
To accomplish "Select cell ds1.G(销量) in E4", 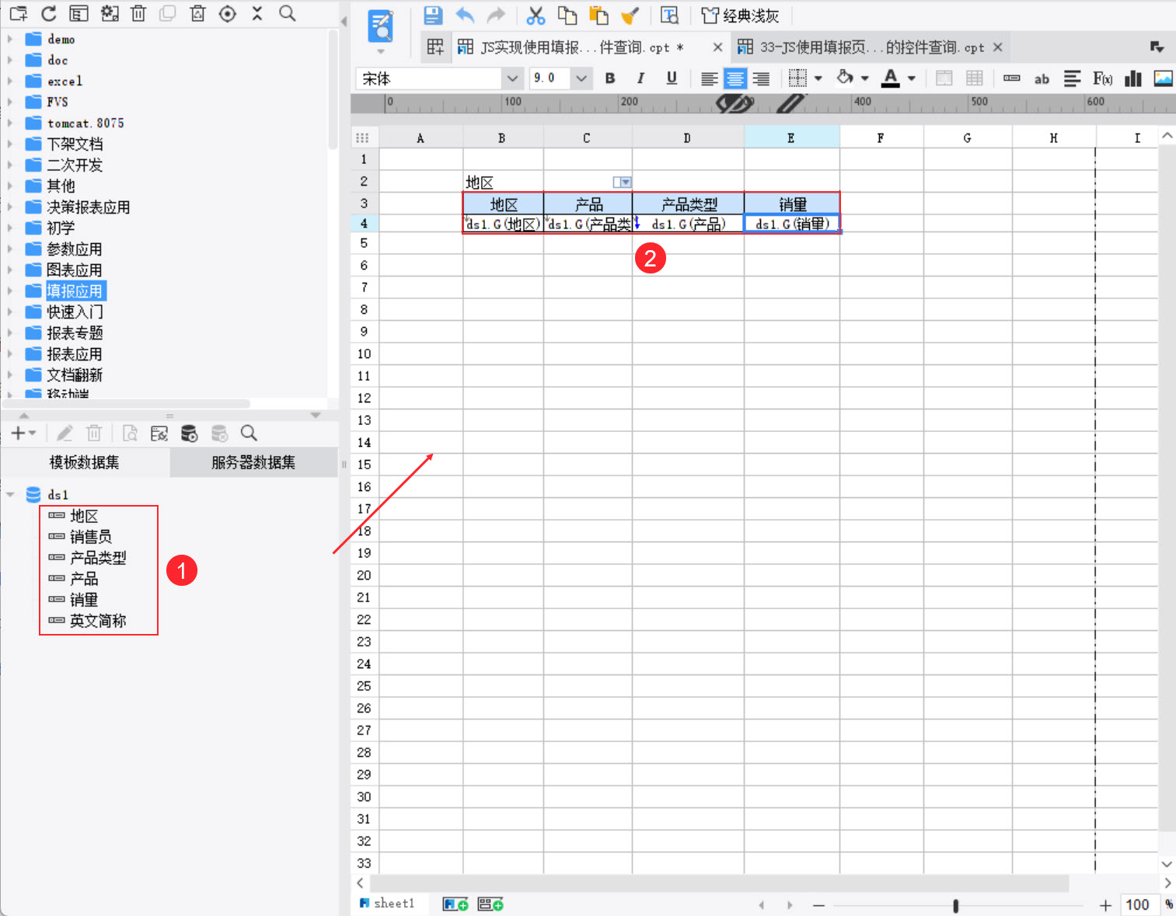I will pyautogui.click(x=791, y=224).
